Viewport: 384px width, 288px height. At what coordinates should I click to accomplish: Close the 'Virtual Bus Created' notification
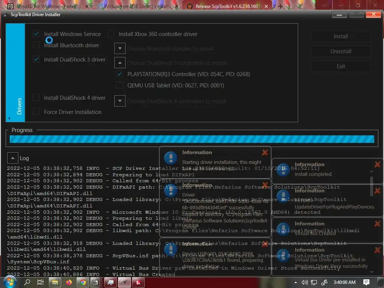point(377,223)
